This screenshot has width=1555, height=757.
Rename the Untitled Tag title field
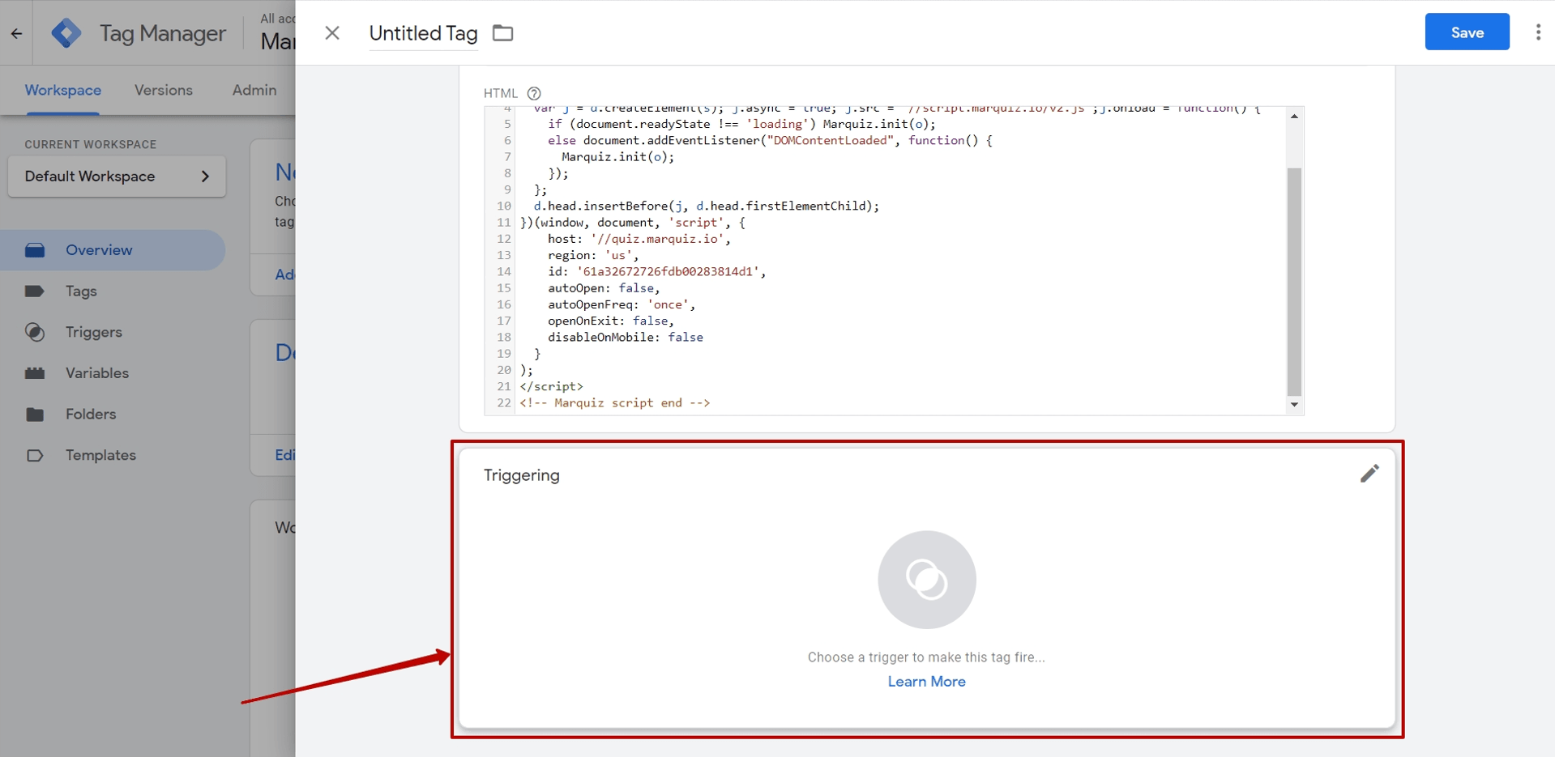coord(423,33)
